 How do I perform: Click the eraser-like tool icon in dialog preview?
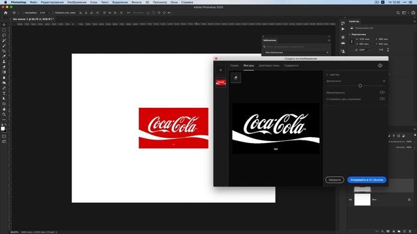[x=236, y=78]
